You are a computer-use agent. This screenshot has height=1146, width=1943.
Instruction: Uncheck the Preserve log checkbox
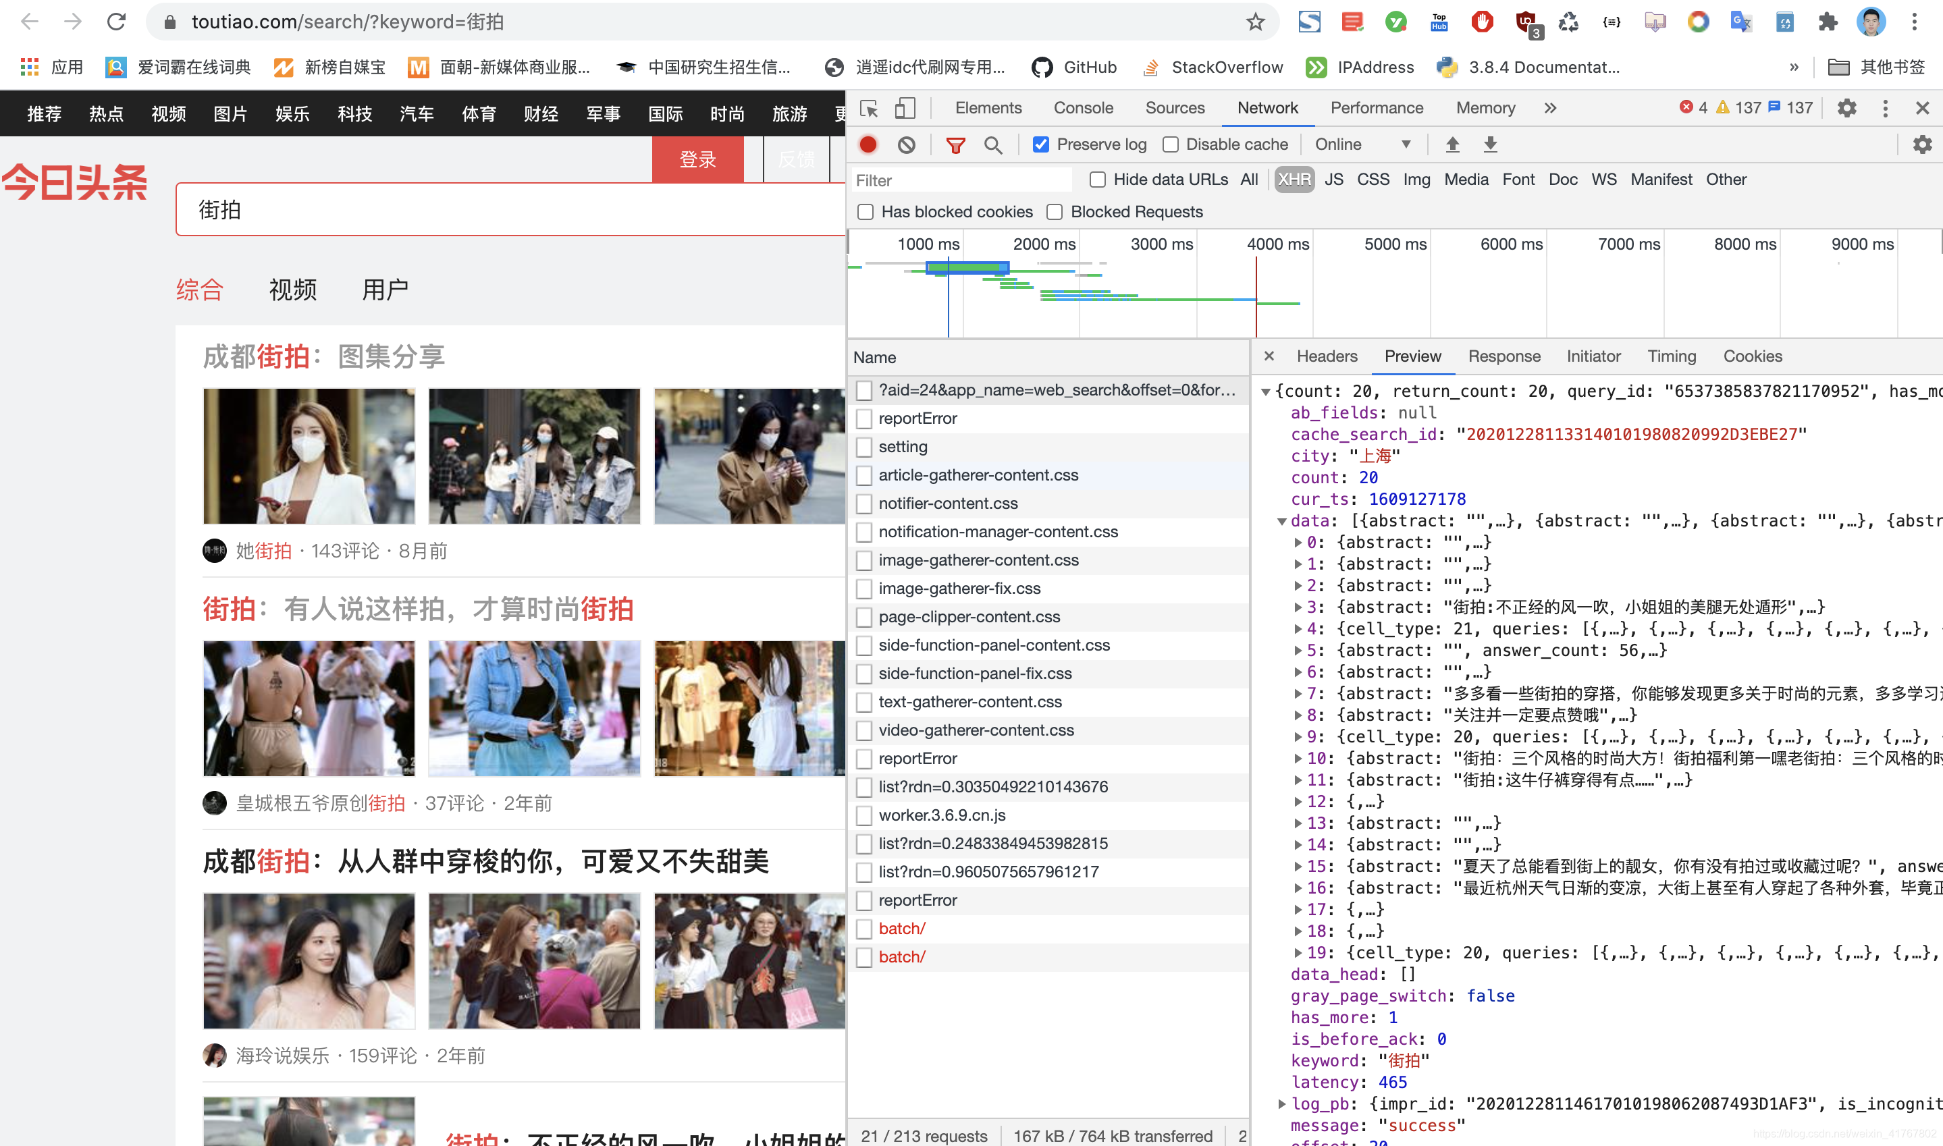coord(1041,144)
